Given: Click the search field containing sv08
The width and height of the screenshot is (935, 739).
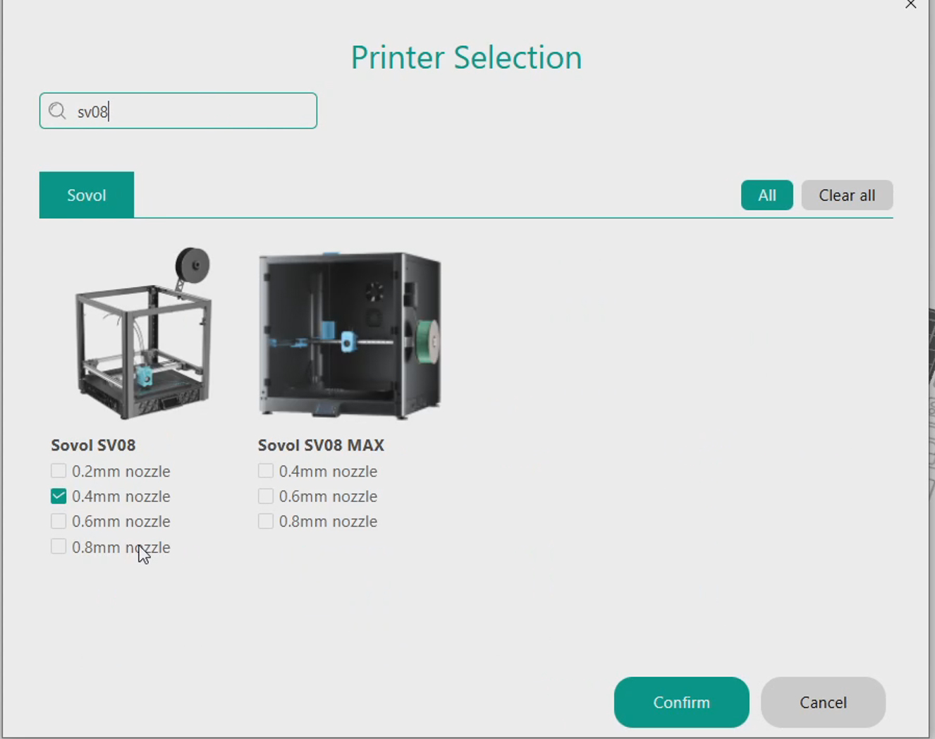Looking at the screenshot, I should pos(190,111).
